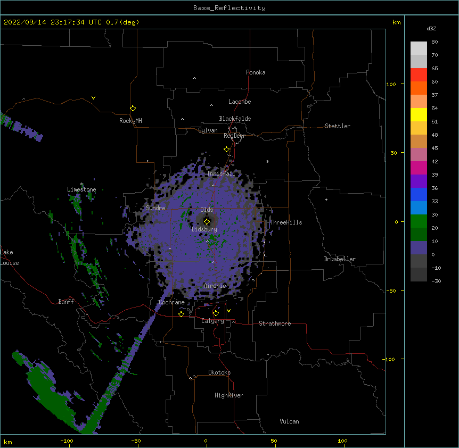Click the orange 60 dBZ legend swatch
Image resolution: width=459 pixels, height=448 pixels.
tap(419, 88)
